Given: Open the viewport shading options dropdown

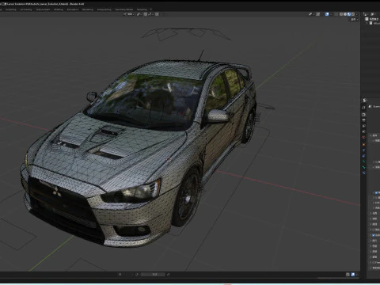Looking at the screenshot, I should click(357, 14).
